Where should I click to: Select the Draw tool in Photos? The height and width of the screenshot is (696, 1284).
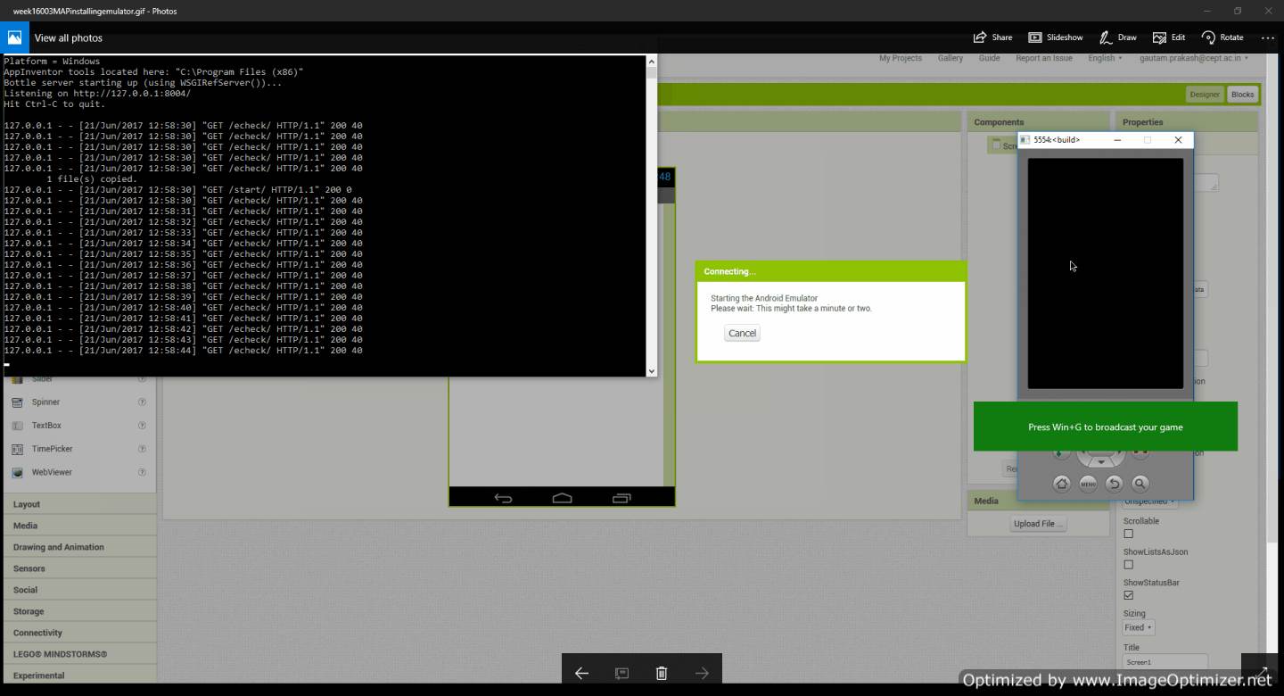(x=1117, y=37)
